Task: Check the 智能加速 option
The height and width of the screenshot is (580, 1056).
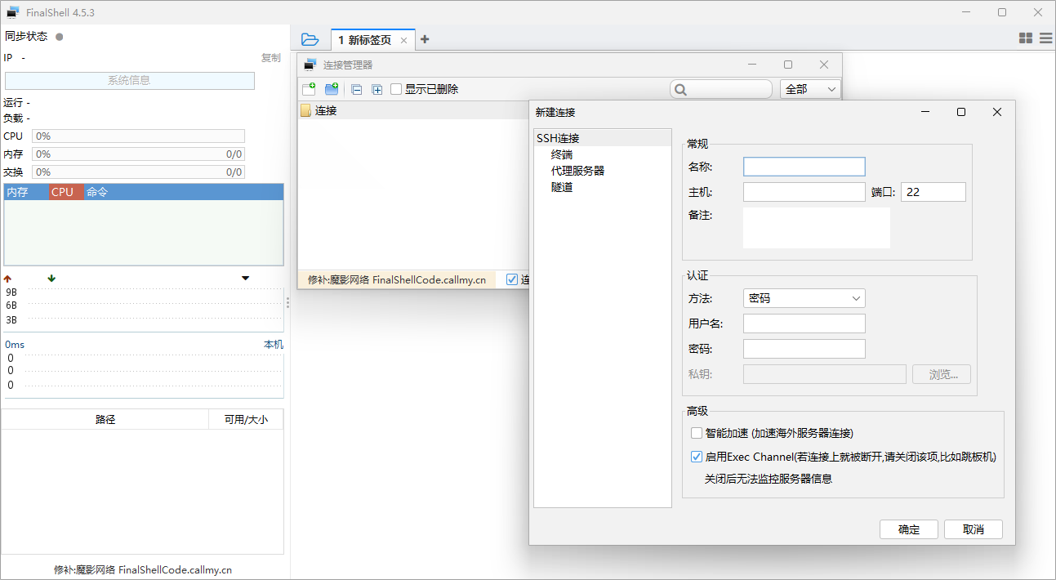Action: (x=697, y=433)
